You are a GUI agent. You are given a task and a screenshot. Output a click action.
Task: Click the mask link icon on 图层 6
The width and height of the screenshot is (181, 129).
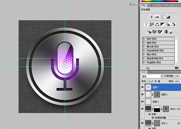tap(153, 94)
